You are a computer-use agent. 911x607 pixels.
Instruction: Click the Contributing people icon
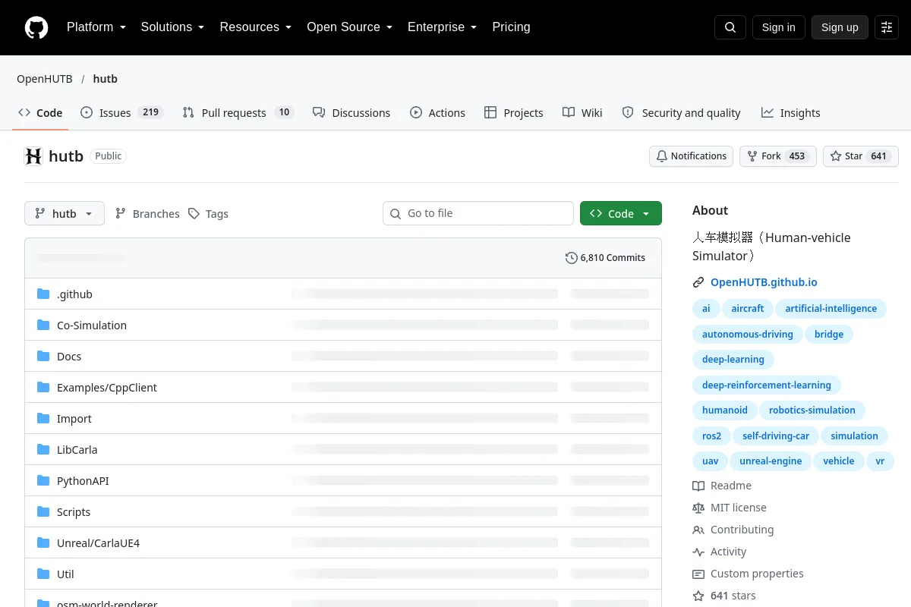(698, 530)
